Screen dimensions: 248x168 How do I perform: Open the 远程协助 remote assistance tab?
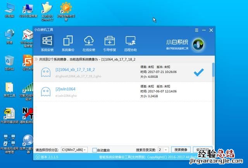131,43
